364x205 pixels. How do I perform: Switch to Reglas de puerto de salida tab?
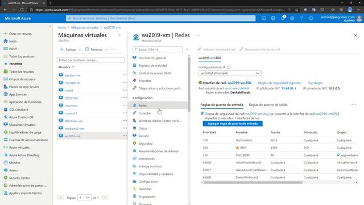(268, 105)
